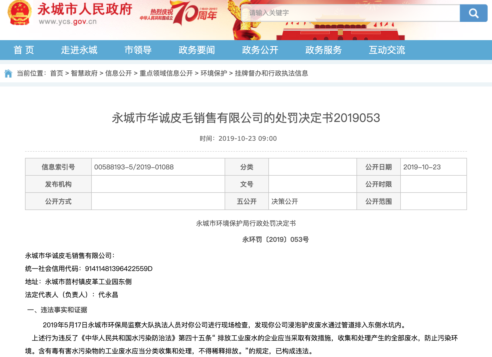Click the www.ycs.gov.cn URL text
Viewport: 492px width, 357px height.
tap(68, 22)
